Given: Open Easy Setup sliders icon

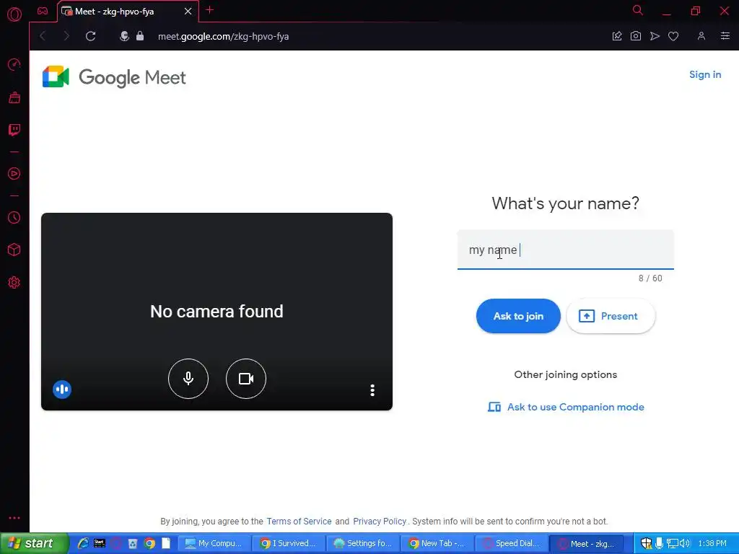Looking at the screenshot, I should pos(725,36).
